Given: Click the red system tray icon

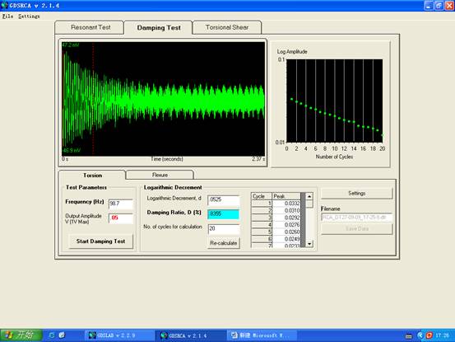Looking at the screenshot, I should 429,335.
